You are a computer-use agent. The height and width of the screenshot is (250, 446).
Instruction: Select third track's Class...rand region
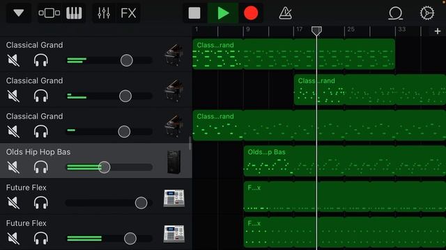coord(319,125)
